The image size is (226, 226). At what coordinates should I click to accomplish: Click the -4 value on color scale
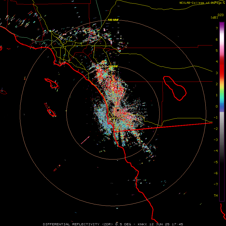pyautogui.click(x=216, y=151)
